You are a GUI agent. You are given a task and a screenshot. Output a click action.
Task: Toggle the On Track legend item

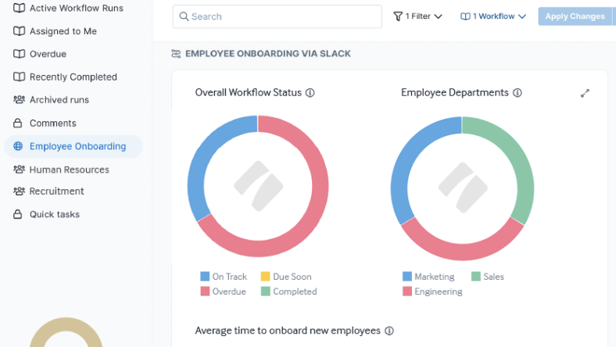tap(224, 277)
